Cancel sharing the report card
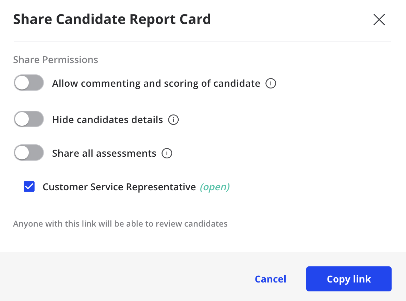This screenshot has width=406, height=301. (x=271, y=279)
